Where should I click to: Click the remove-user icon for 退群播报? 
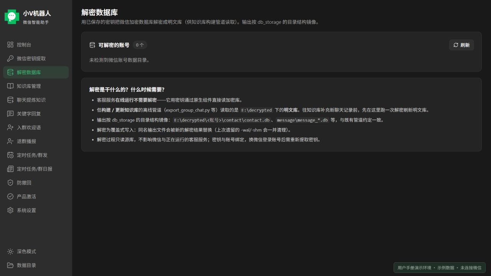[x=10, y=141]
